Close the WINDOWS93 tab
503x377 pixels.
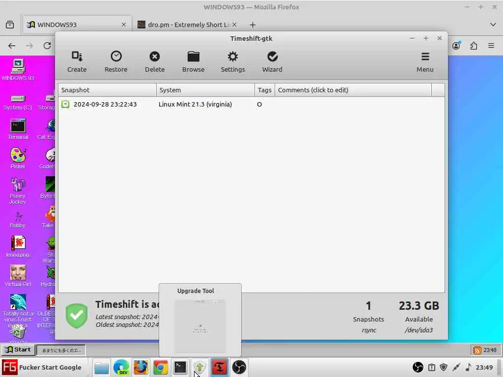(x=123, y=25)
